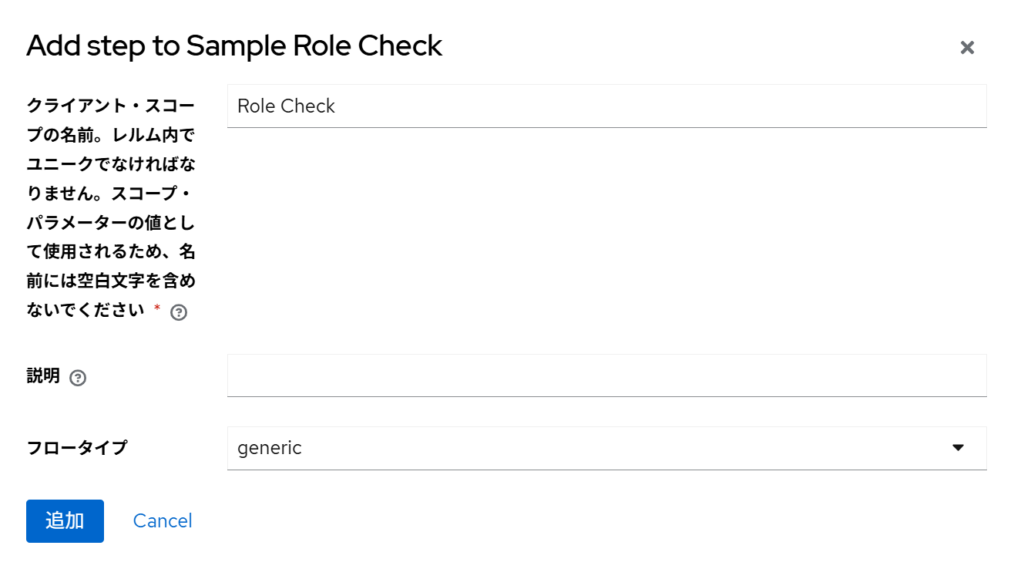Open the フロータイプ select showing generic
1014x569 pixels.
tap(607, 448)
